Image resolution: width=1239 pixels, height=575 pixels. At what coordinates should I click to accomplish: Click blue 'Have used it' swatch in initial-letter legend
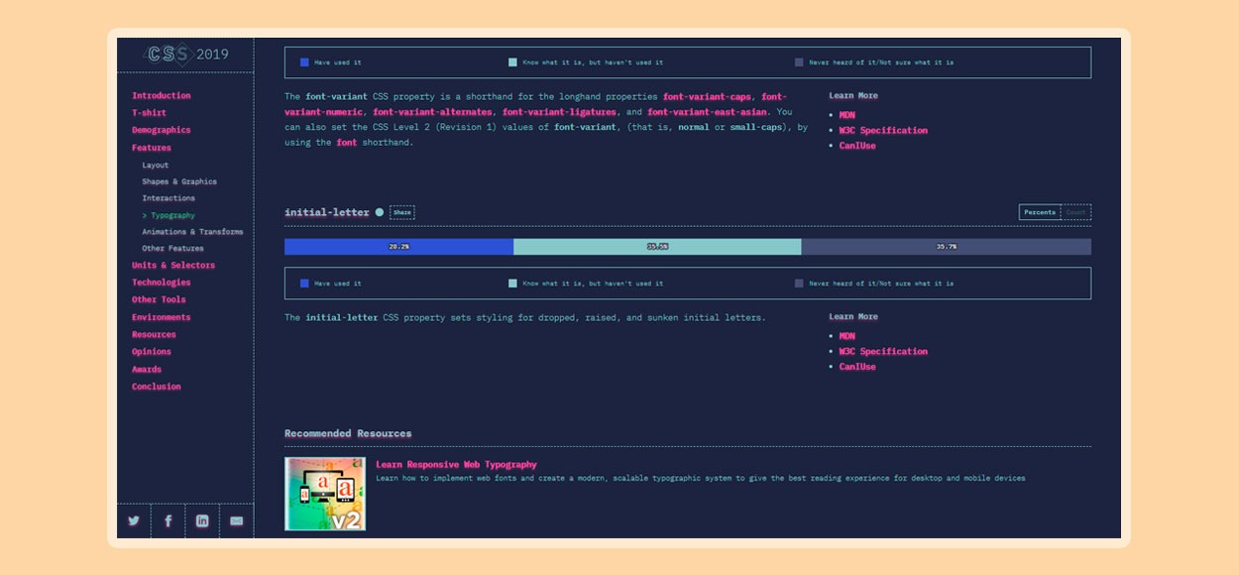(304, 284)
